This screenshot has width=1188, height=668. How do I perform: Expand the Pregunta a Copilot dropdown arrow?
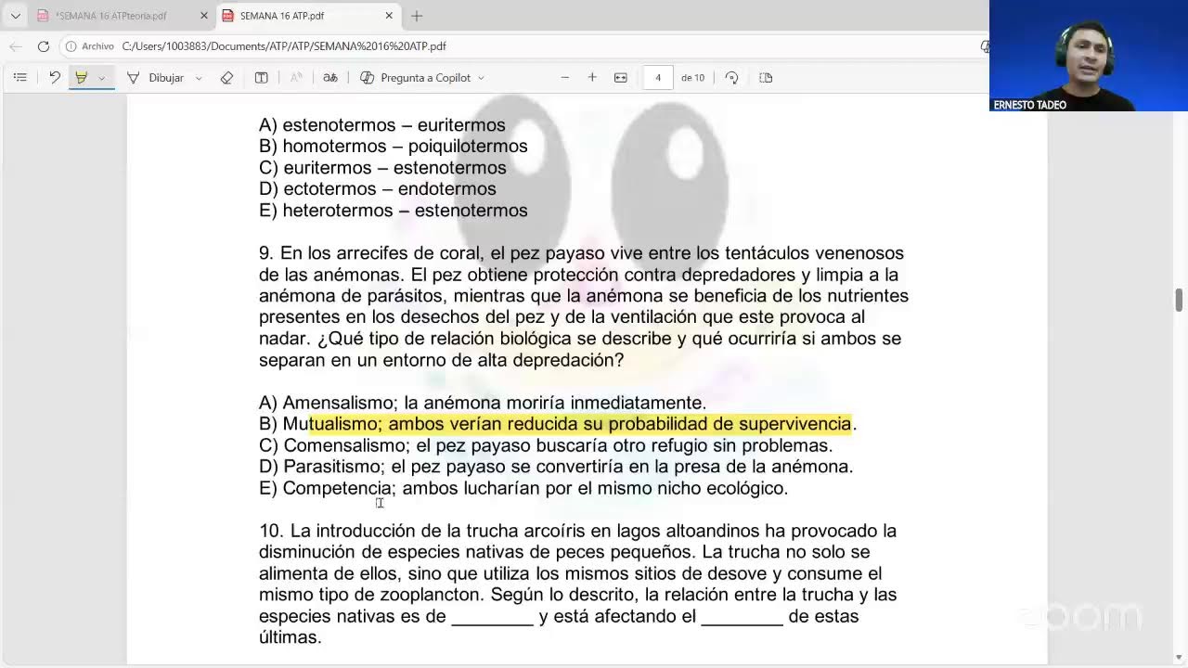click(x=481, y=78)
